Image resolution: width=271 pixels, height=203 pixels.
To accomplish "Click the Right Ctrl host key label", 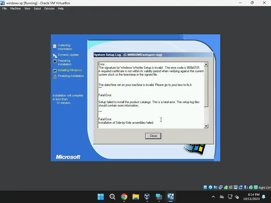I will 265,188.
